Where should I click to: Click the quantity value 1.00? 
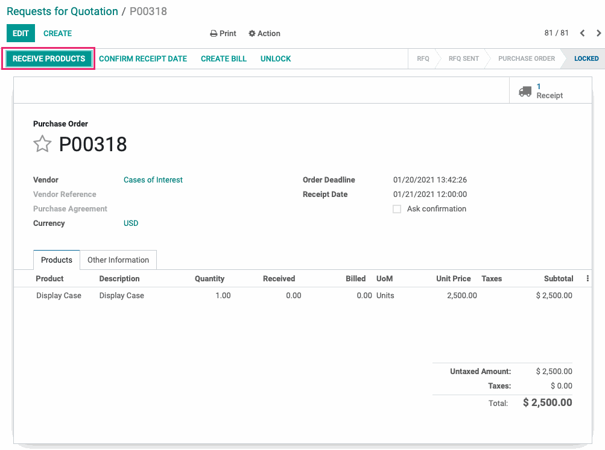click(223, 296)
